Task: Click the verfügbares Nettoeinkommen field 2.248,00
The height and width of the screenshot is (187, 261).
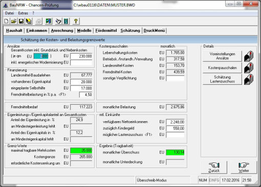Action: [175, 122]
